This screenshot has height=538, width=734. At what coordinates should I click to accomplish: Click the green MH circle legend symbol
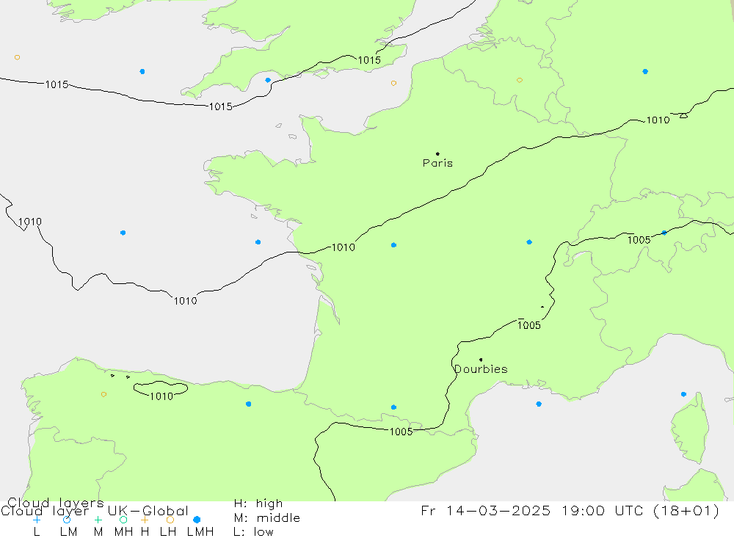[x=123, y=520]
